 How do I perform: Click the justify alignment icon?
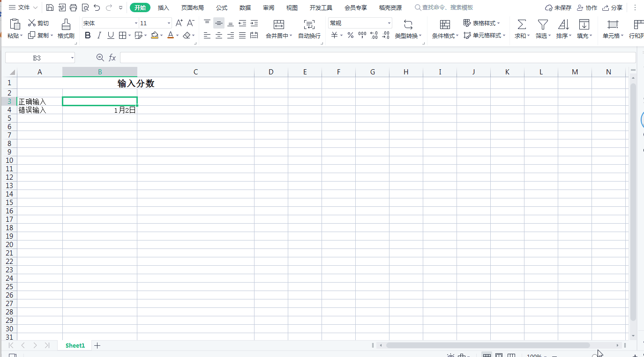click(x=242, y=35)
